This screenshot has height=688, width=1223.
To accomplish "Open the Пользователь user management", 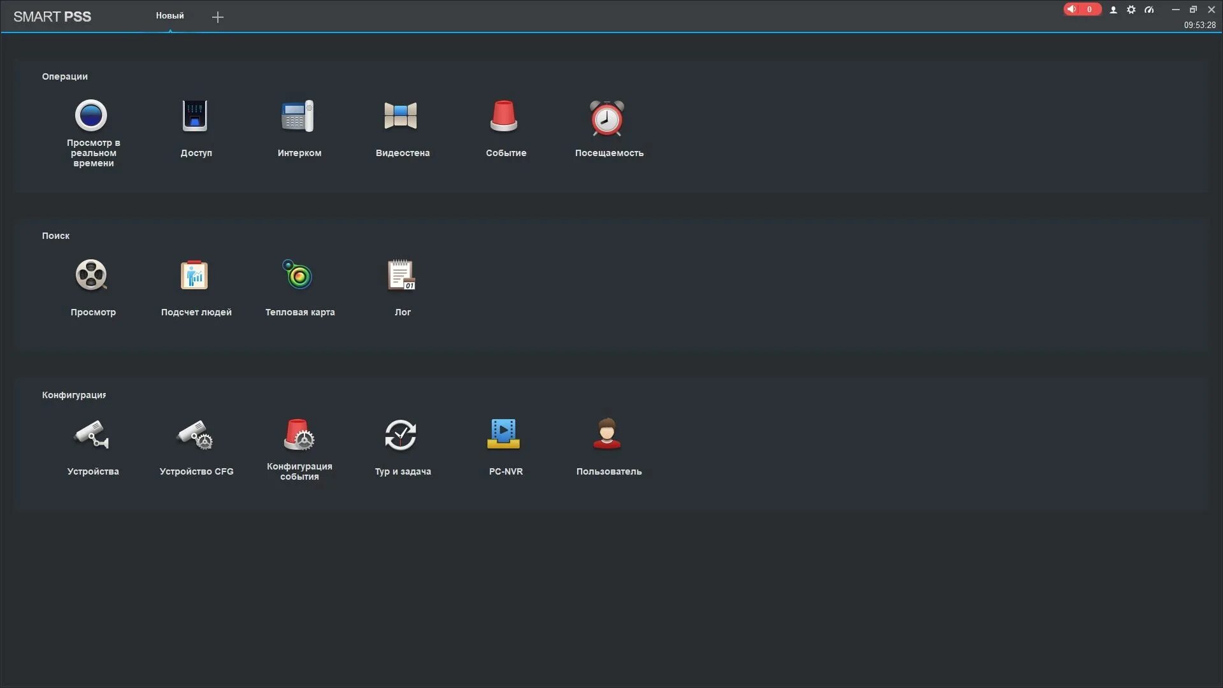I will click(608, 434).
